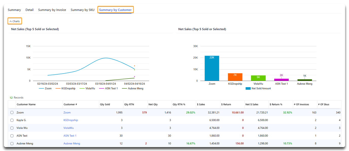Collapse the Charts section
This screenshot has width=349, height=151.
pyautogui.click(x=15, y=21)
